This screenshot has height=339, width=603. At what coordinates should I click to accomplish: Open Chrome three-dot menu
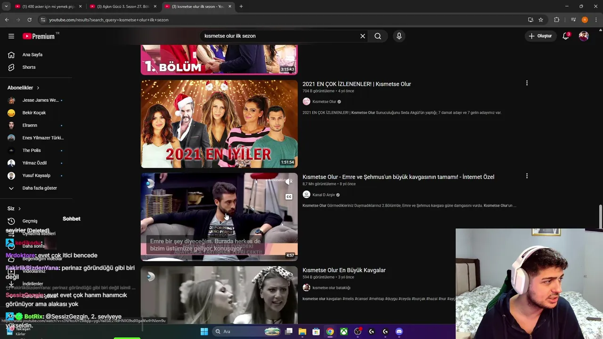[596, 20]
